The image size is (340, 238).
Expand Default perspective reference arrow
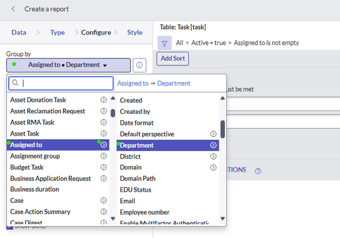(x=214, y=134)
